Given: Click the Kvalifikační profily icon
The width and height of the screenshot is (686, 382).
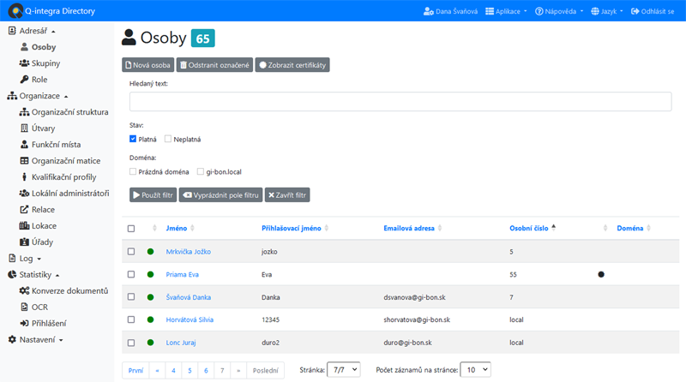Looking at the screenshot, I should point(25,176).
